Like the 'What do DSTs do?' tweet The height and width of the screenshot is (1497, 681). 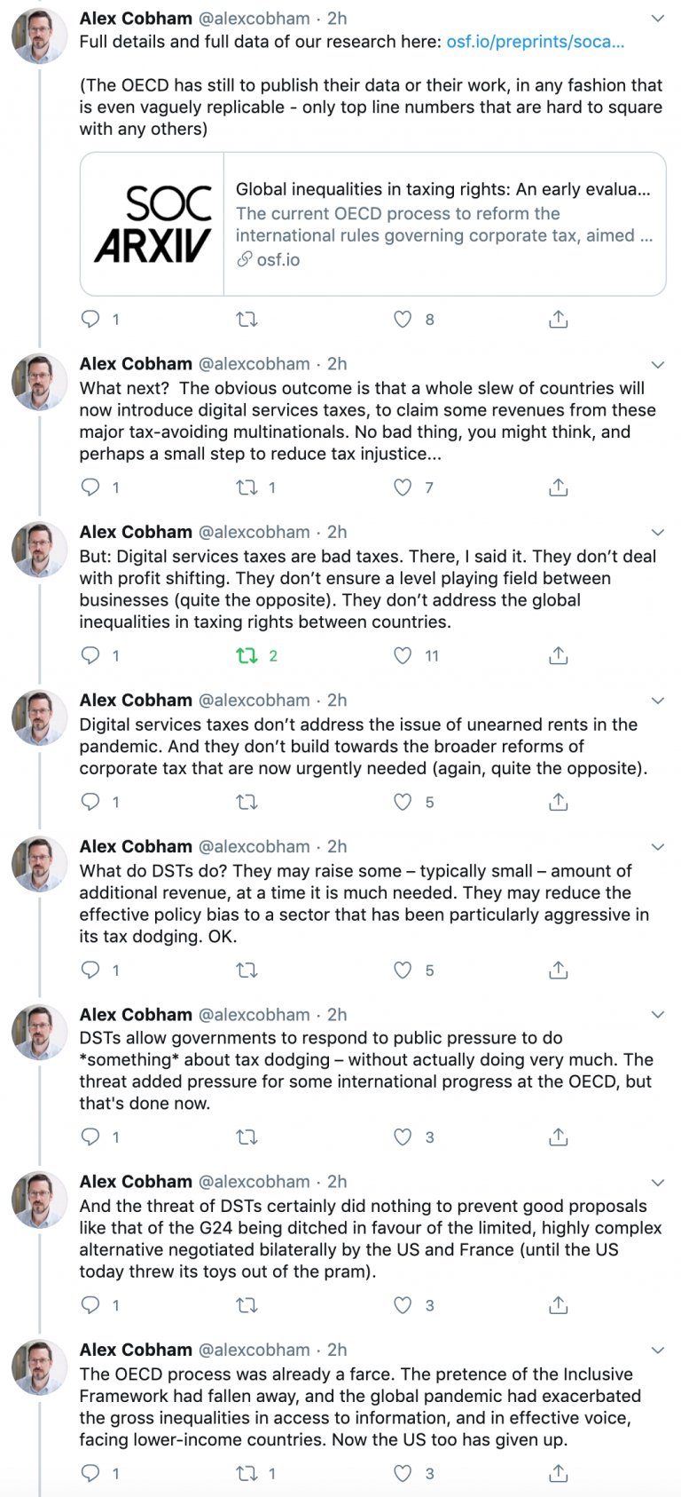coord(403,970)
